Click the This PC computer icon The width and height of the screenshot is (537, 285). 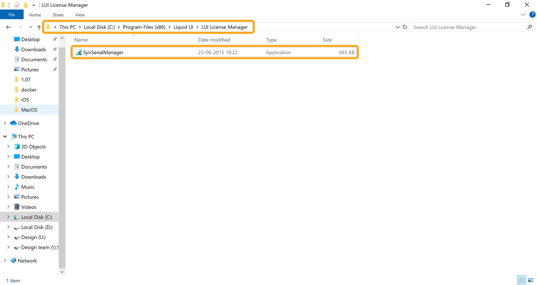[x=13, y=137]
